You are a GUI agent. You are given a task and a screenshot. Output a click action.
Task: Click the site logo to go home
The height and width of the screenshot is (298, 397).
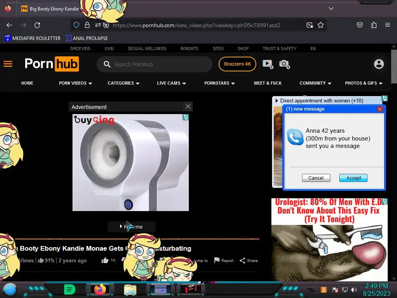click(52, 64)
